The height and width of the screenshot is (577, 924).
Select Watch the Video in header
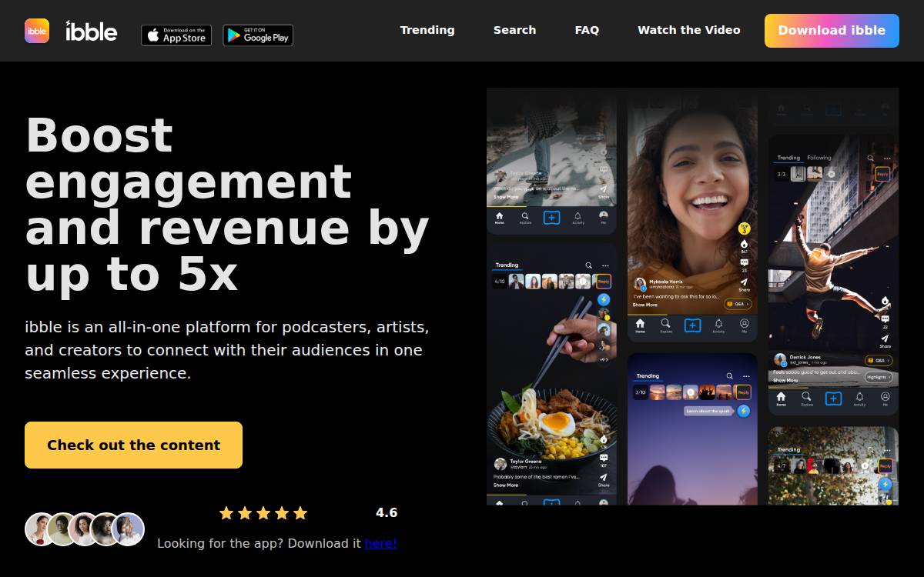pyautogui.click(x=689, y=30)
